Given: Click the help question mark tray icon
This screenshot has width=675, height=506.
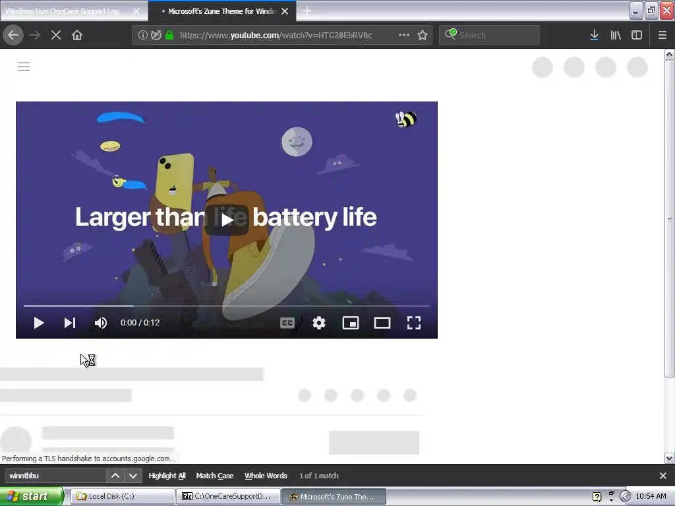Looking at the screenshot, I should [x=597, y=497].
